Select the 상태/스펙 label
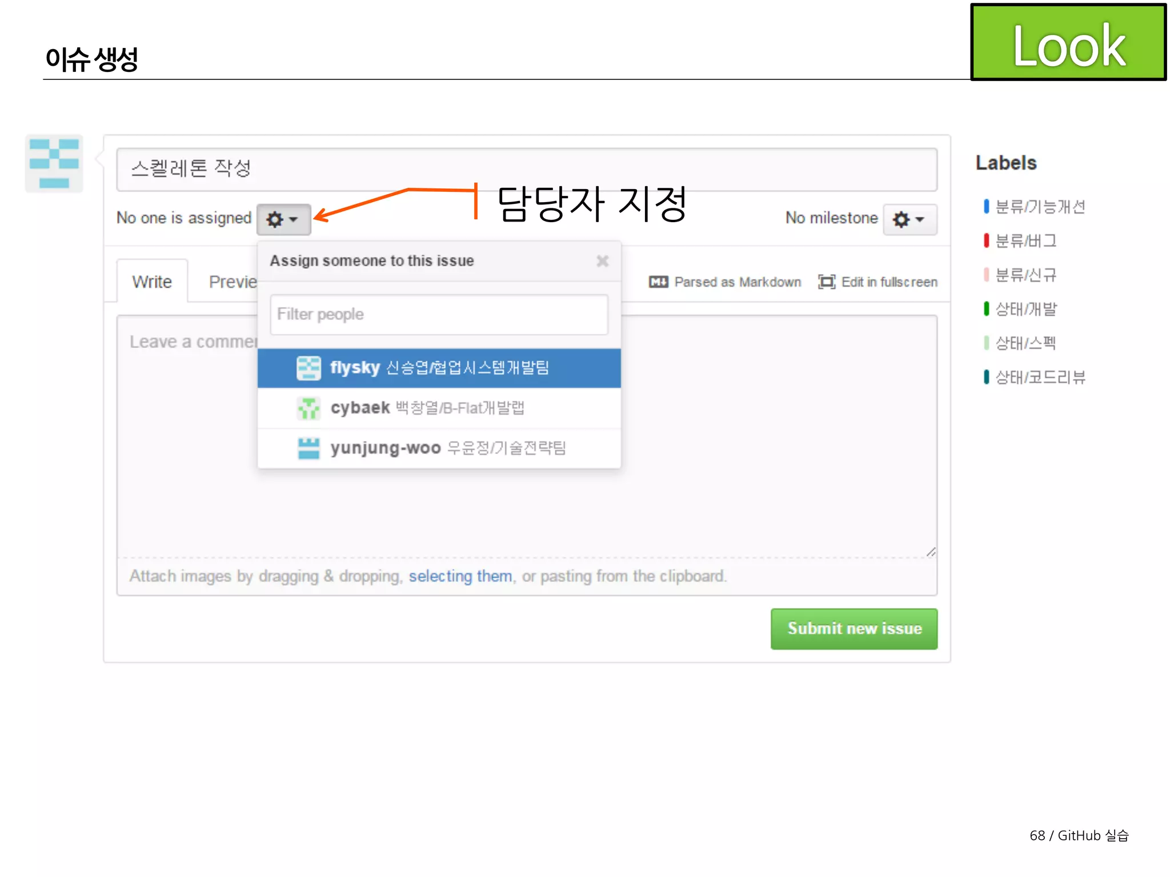1170x877 pixels. coord(1025,343)
